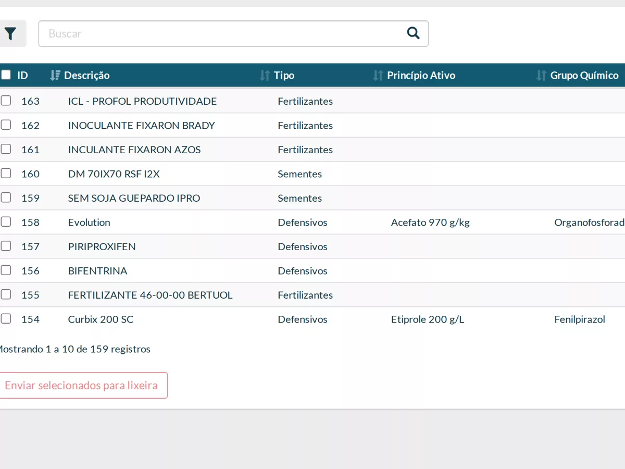
Task: Select checkbox for BIFENTRINA row
Action: point(6,270)
